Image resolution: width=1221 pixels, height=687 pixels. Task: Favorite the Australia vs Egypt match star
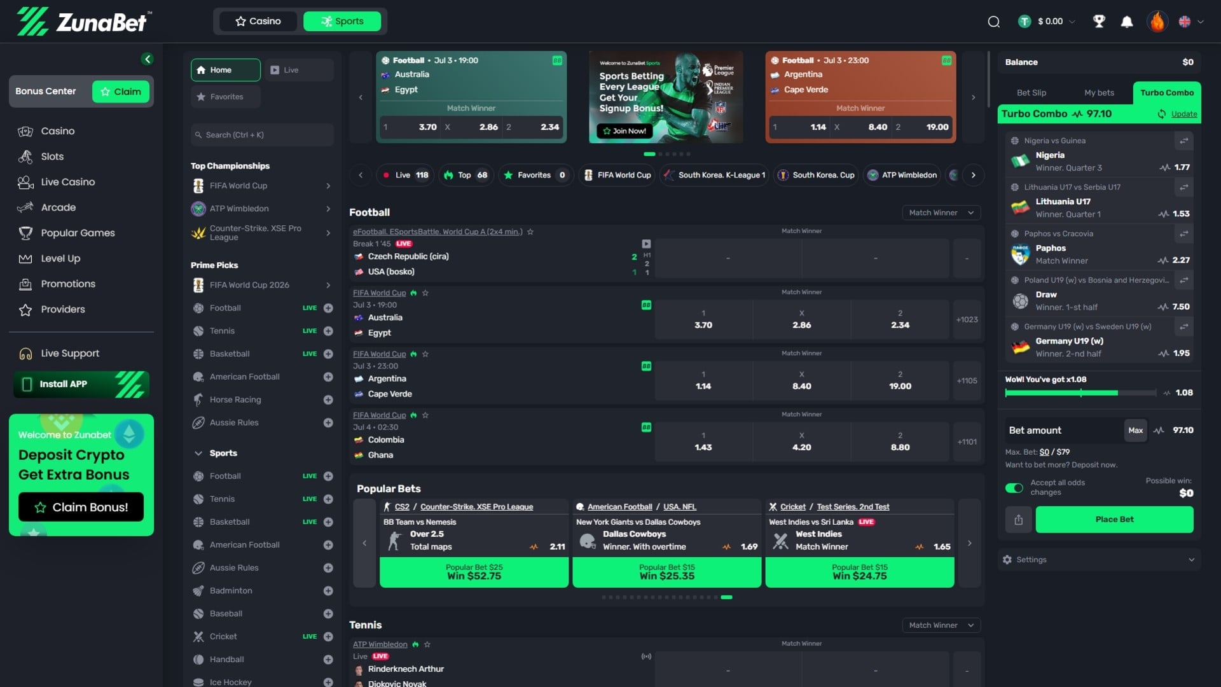click(425, 293)
